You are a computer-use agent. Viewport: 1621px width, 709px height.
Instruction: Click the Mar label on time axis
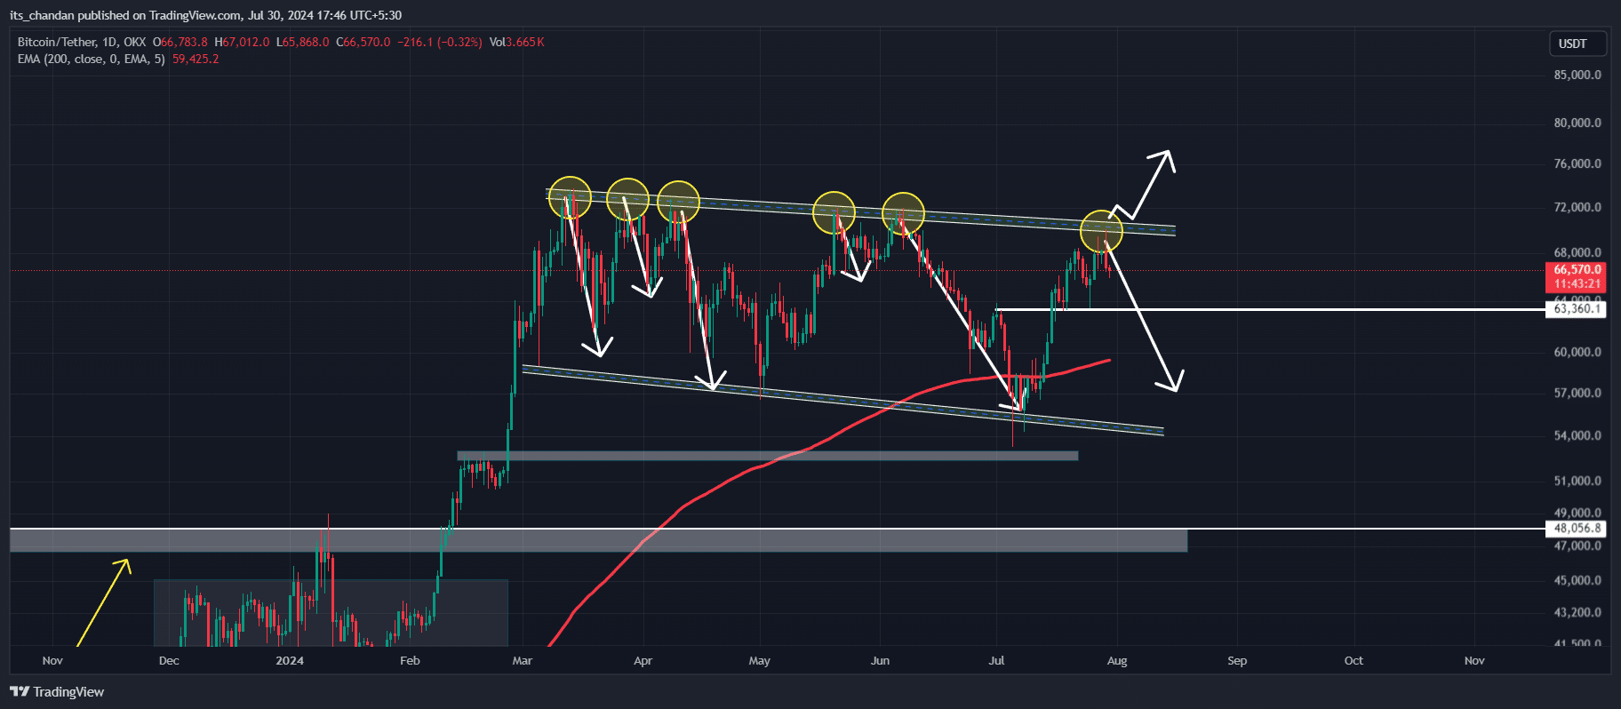[x=523, y=660]
